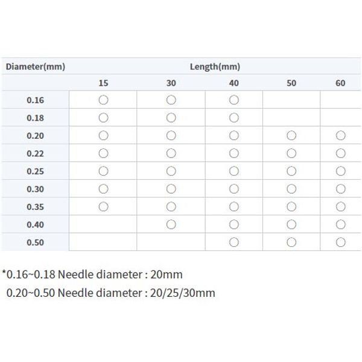Select the circle for 0.16 diameter, 40 length

point(234,100)
